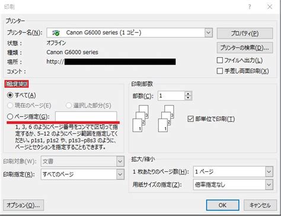Click the collated pages preview icon on the left

(x=140, y=119)
